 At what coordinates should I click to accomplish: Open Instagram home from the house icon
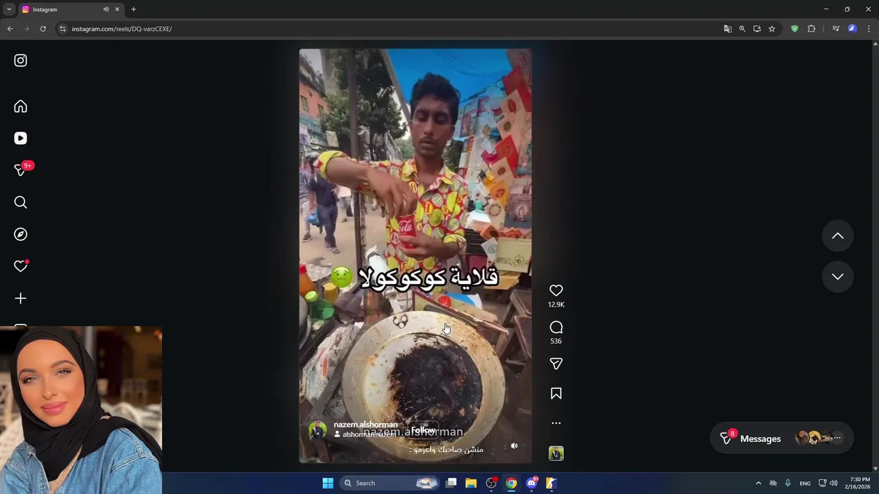[21, 106]
